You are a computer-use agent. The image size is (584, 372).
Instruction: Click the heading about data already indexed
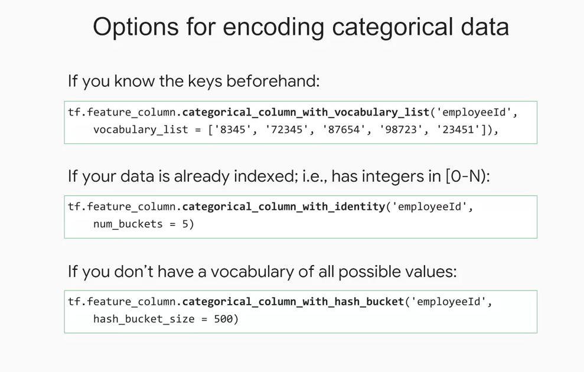coord(279,177)
